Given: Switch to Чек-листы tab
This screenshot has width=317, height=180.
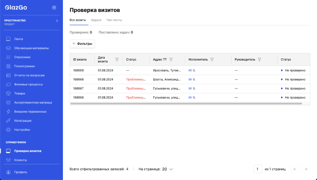Looking at the screenshot, I should [x=114, y=20].
